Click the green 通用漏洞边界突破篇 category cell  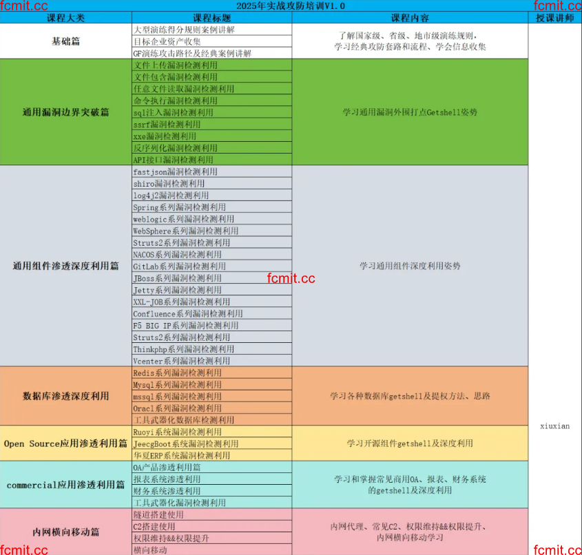pyautogui.click(x=65, y=112)
